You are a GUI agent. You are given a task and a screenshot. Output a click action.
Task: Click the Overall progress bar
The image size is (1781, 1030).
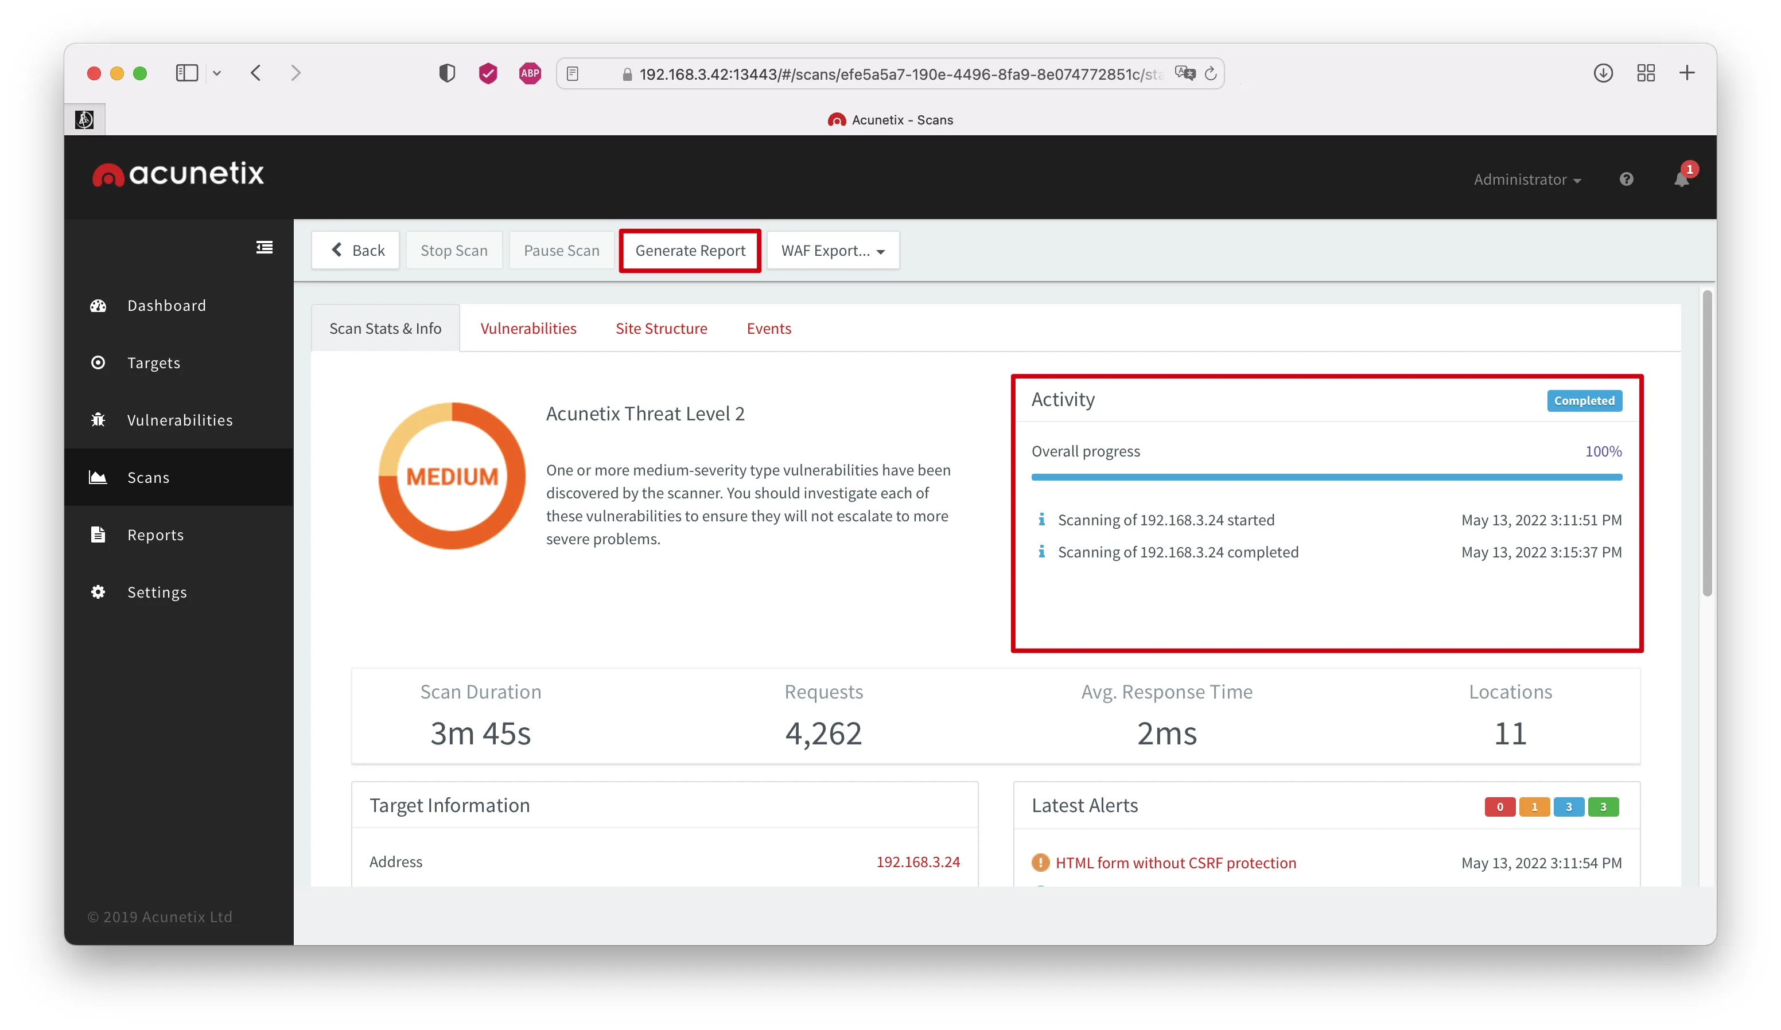(x=1327, y=477)
